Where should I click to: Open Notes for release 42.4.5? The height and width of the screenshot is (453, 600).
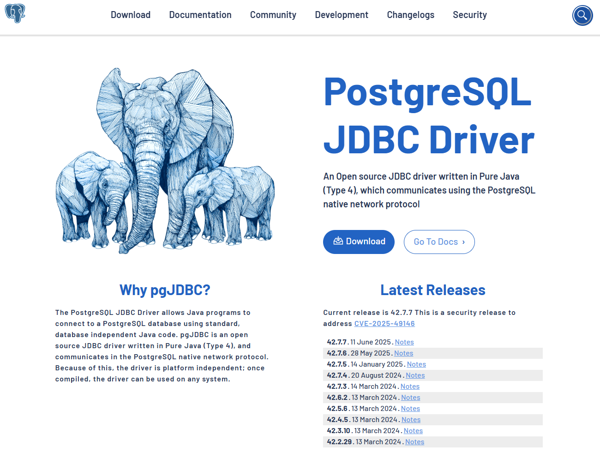[411, 420]
